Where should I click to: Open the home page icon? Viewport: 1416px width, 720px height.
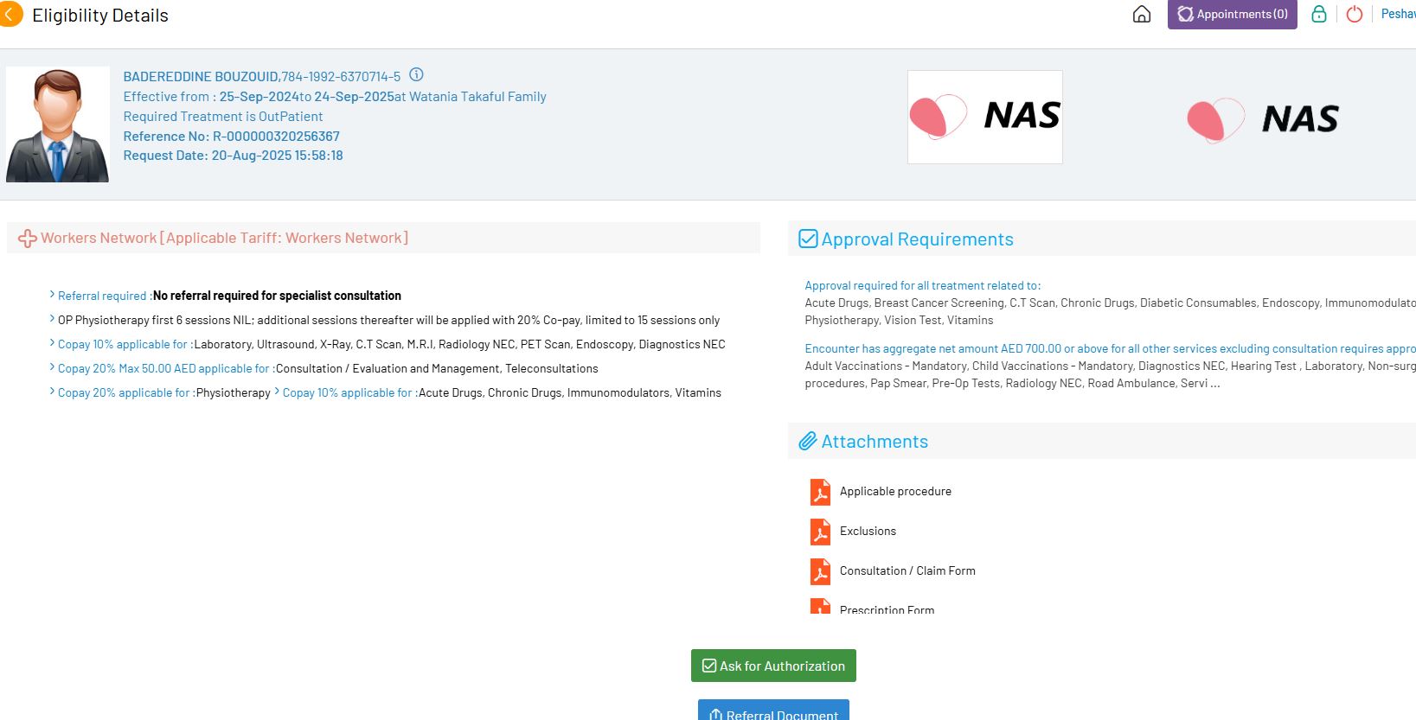(1142, 14)
